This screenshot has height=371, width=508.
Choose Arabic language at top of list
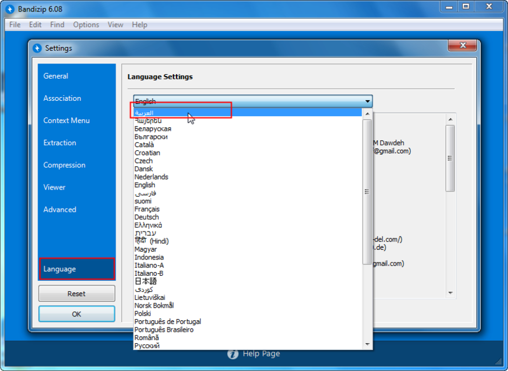(248, 112)
